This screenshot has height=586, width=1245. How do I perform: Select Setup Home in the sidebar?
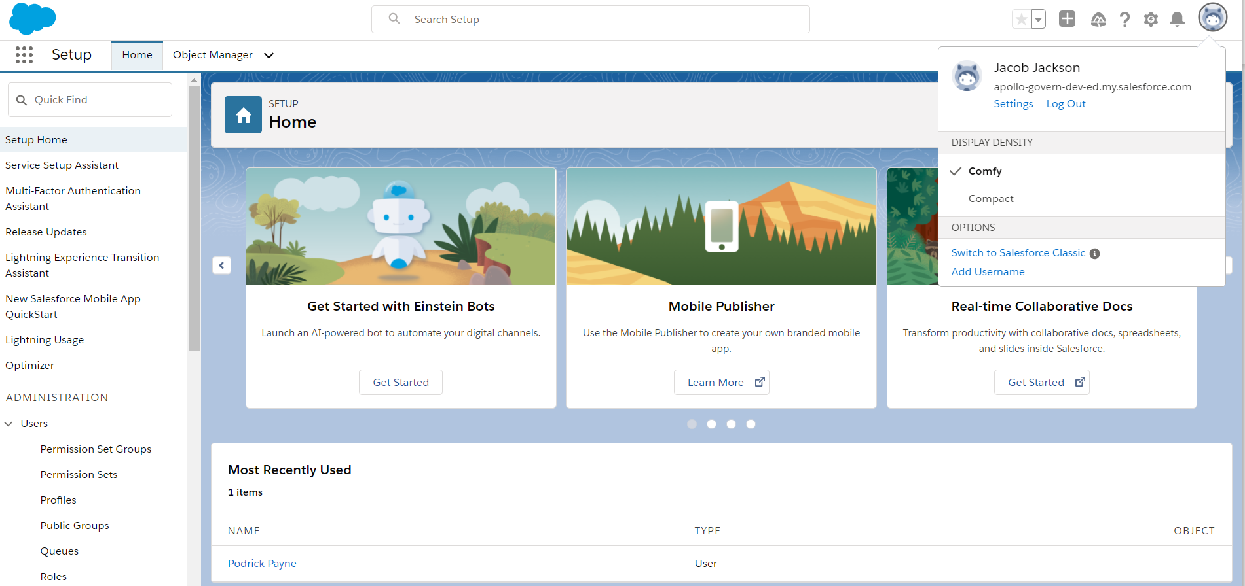pos(94,140)
